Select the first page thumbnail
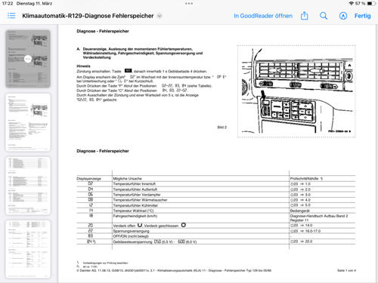The width and height of the screenshot is (378, 283). coord(28,59)
